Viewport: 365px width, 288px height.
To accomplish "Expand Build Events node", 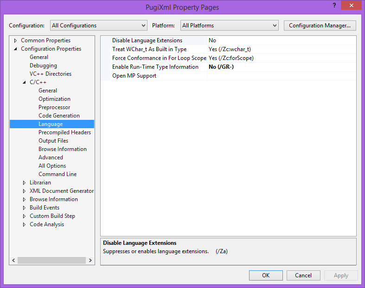I will pos(24,208).
